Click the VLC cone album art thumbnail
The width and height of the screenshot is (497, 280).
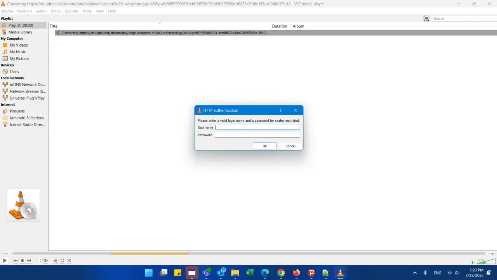23,205
